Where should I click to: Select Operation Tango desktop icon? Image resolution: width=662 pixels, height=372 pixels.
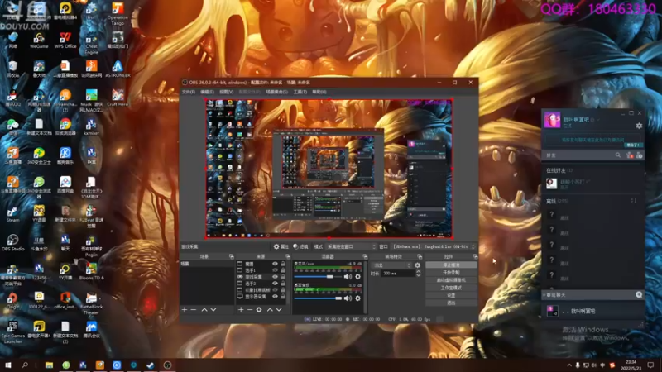(x=118, y=14)
